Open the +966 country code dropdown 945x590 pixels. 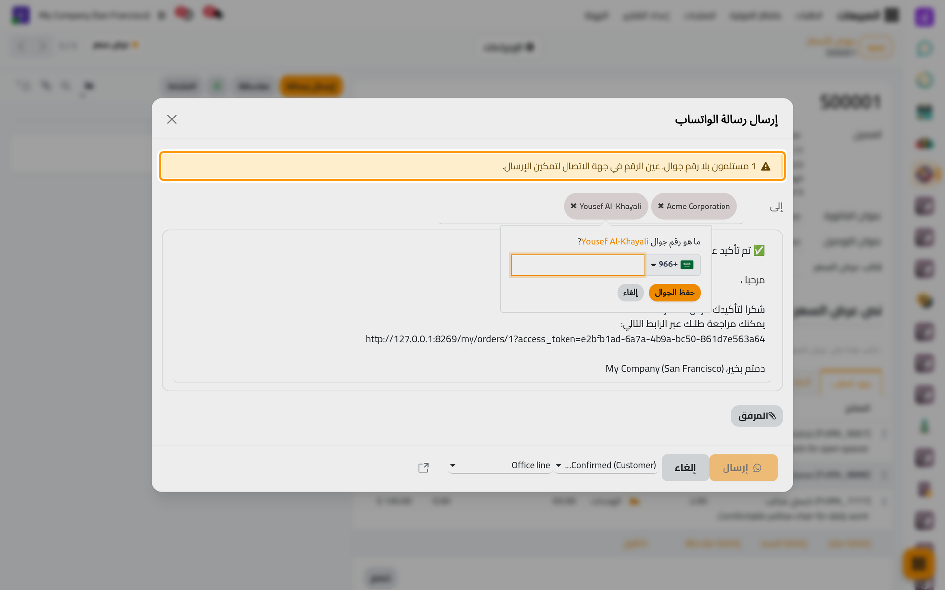point(673,265)
